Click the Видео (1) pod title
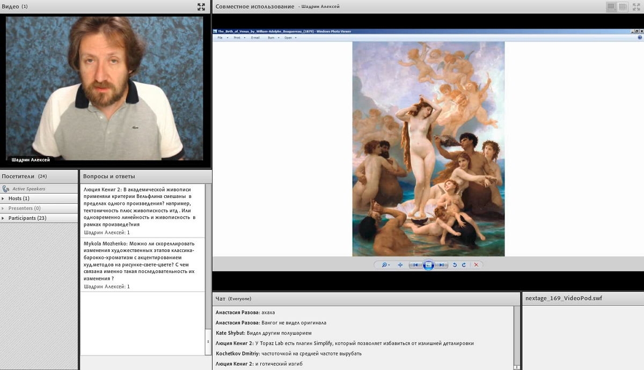Screen dimensions: 644x370 click(15, 6)
